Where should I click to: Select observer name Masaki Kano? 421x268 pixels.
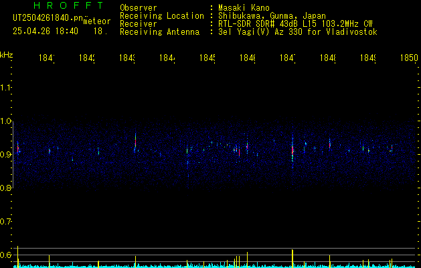click(x=244, y=8)
